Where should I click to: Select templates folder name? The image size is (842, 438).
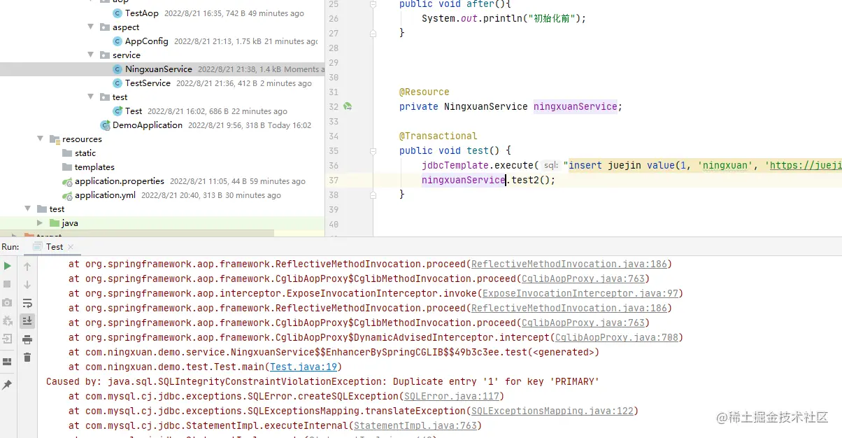[x=94, y=167]
